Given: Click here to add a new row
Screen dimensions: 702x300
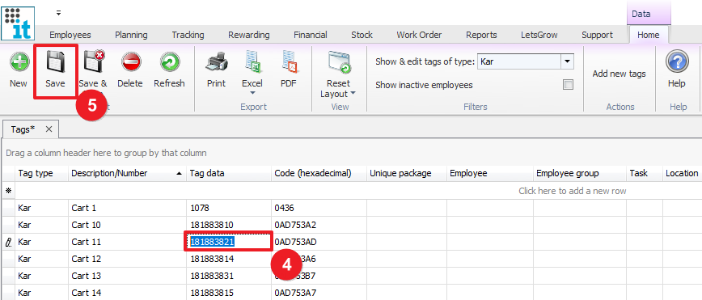Looking at the screenshot, I should tap(572, 191).
